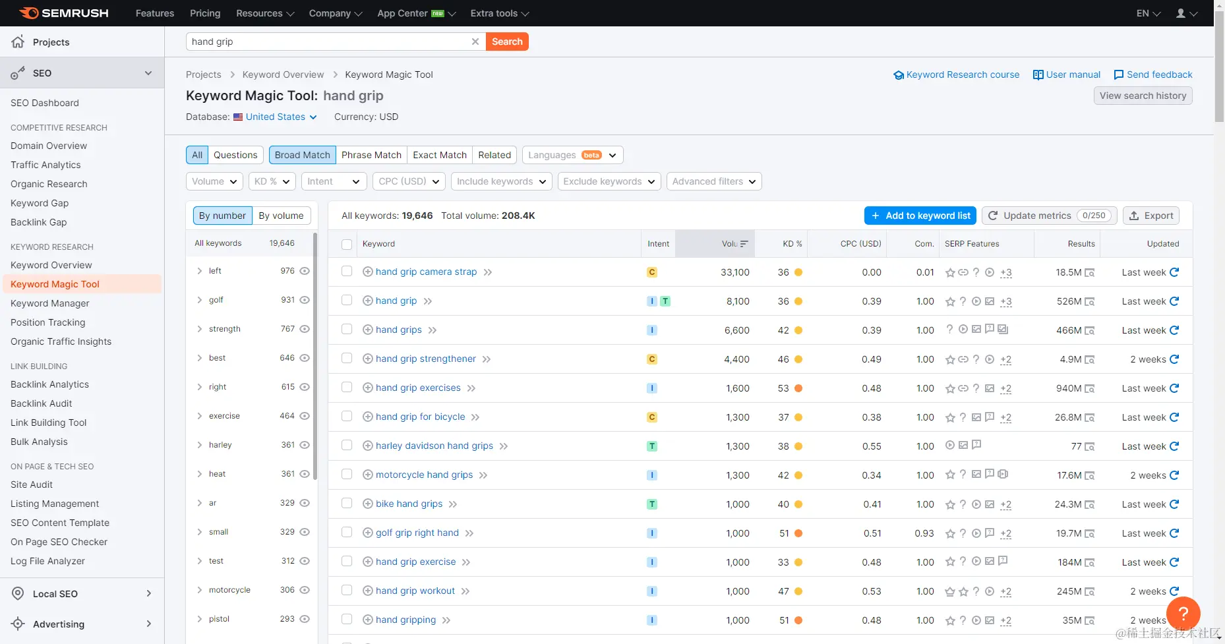1225x644 pixels.
Task: Open the user account icon menu
Action: click(x=1186, y=13)
